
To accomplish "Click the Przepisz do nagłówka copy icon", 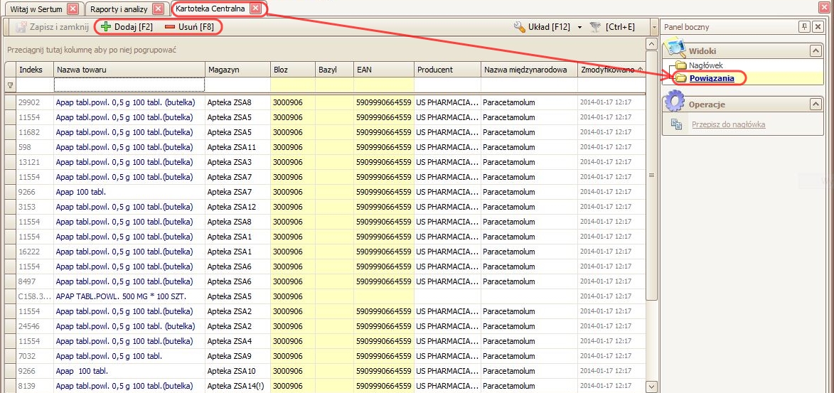I will click(676, 125).
